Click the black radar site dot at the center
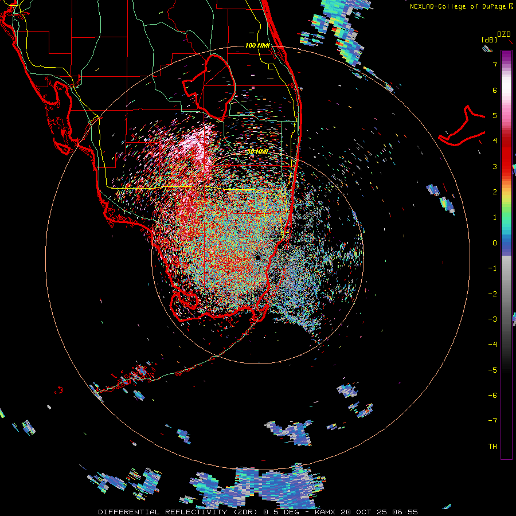516x516 pixels. coord(257,257)
